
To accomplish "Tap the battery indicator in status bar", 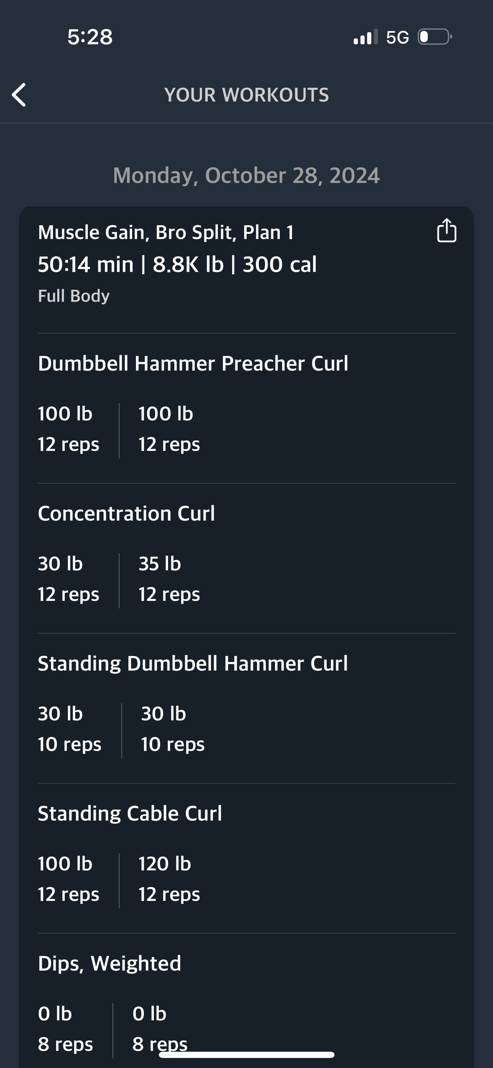I will [435, 37].
